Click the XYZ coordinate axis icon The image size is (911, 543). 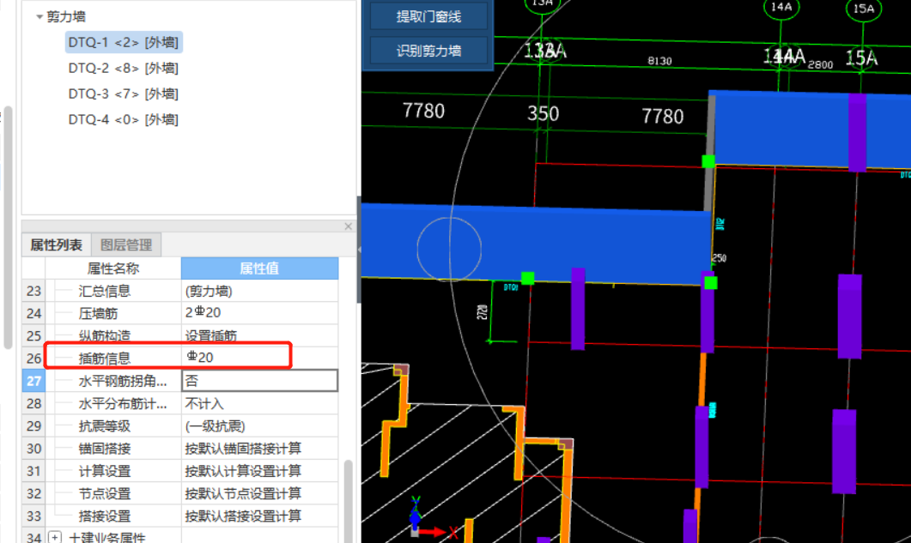tap(433, 519)
